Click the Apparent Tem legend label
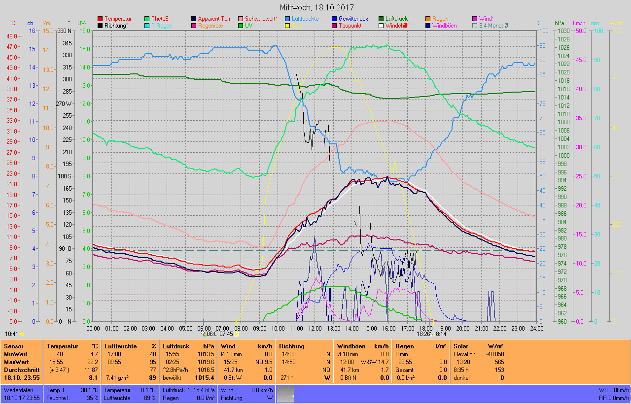 pyautogui.click(x=214, y=19)
